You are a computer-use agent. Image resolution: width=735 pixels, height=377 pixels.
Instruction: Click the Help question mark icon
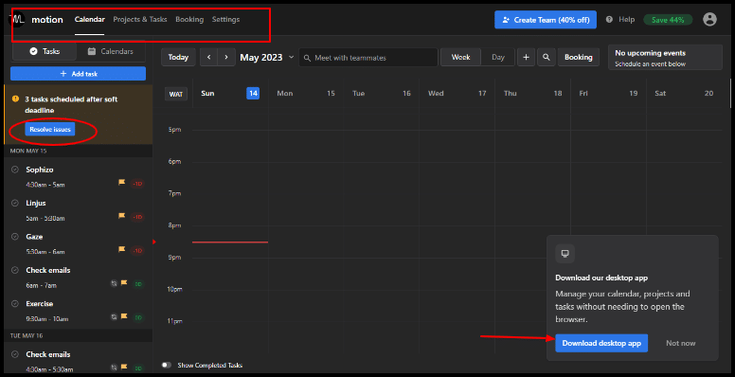coord(609,20)
